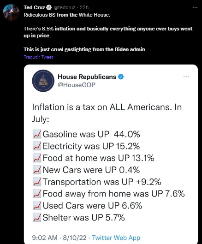Click the 9:02 AM 8/10/22 timestamp

coord(59,238)
